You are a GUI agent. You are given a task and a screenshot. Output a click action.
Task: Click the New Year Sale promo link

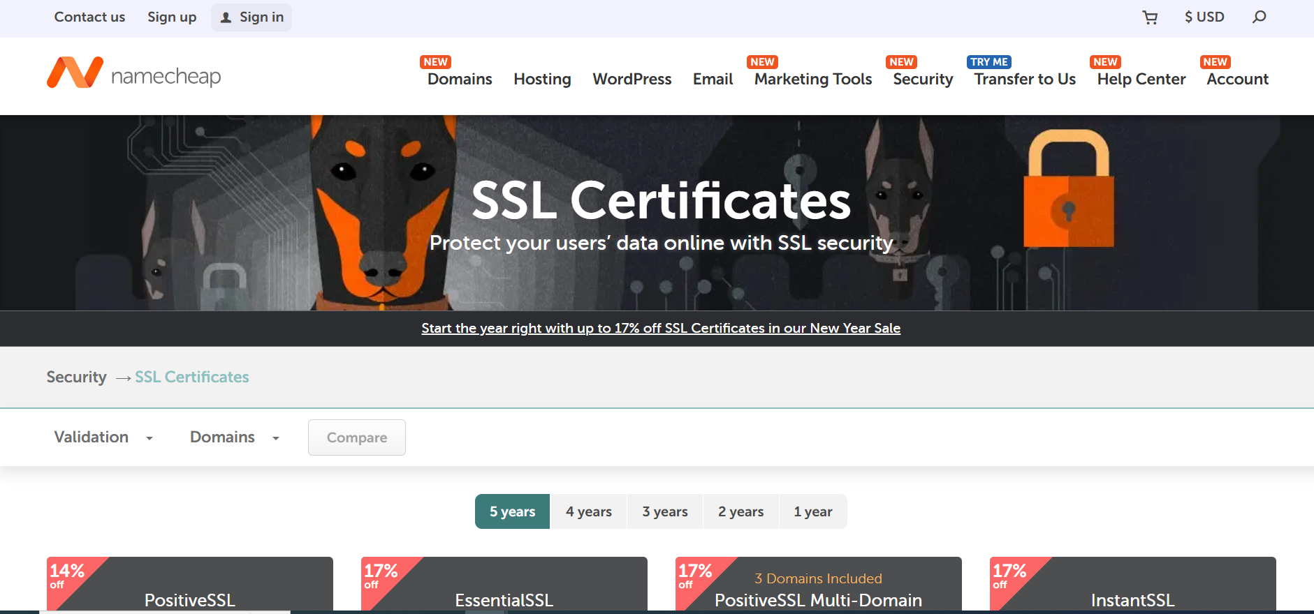(x=661, y=328)
